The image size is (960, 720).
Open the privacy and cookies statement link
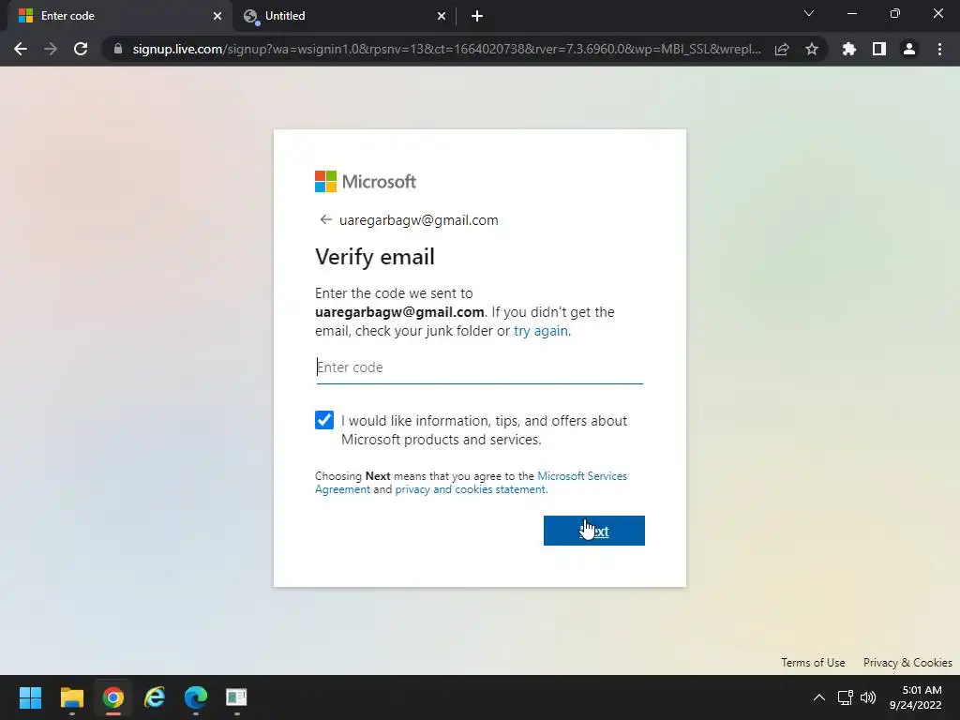tap(471, 489)
